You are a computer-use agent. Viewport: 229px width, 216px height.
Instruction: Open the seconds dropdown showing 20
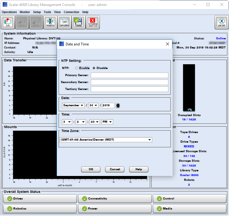click(x=95, y=122)
